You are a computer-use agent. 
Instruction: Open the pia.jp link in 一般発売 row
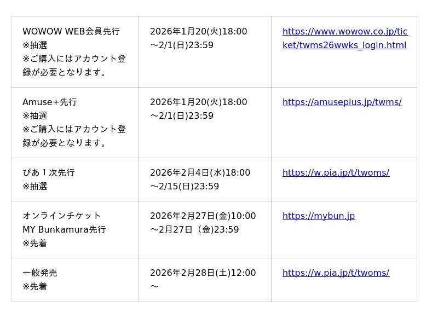coord(336,273)
